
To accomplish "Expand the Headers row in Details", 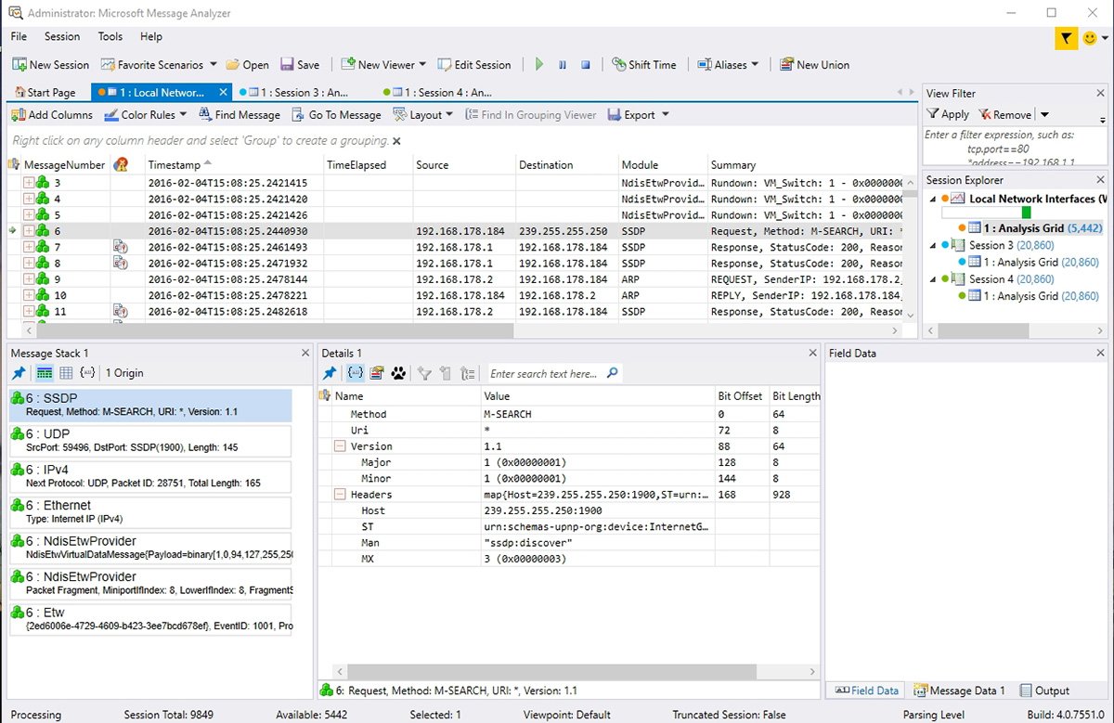I will click(x=342, y=494).
